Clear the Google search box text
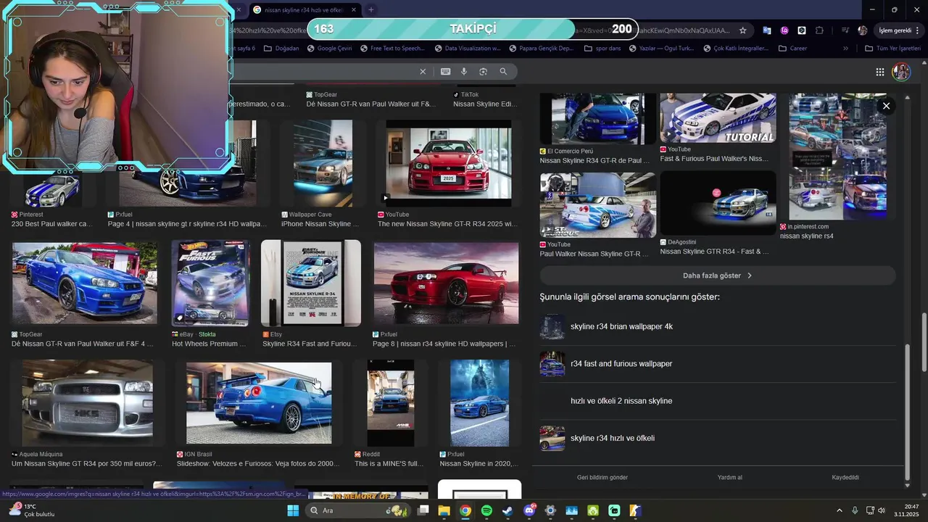Viewport: 928px width, 522px height. pyautogui.click(x=423, y=72)
